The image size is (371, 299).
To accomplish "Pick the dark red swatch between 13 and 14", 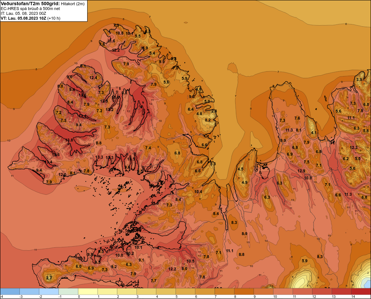I will tap(341, 292).
